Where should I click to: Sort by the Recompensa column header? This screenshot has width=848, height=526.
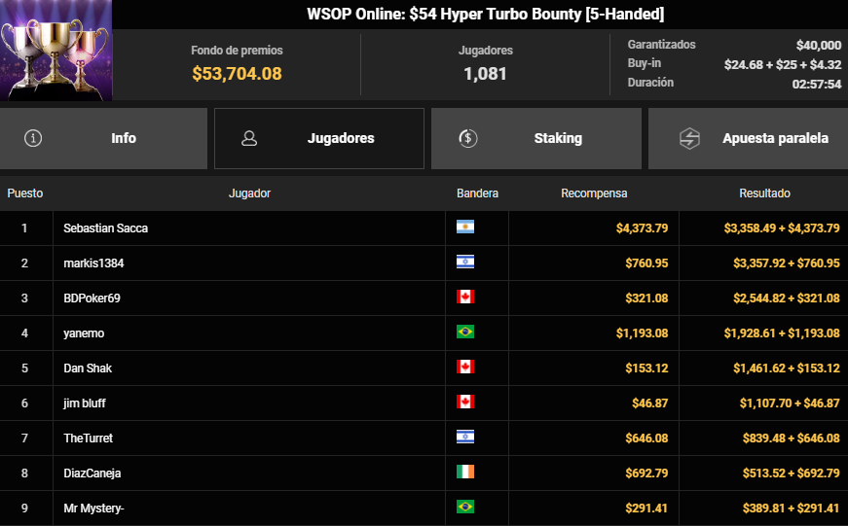(x=594, y=193)
